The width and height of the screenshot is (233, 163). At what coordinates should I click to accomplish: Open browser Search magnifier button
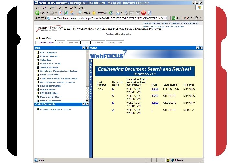83,13
